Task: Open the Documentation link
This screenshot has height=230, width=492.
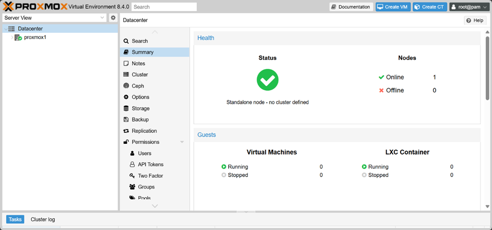Action: pos(351,7)
